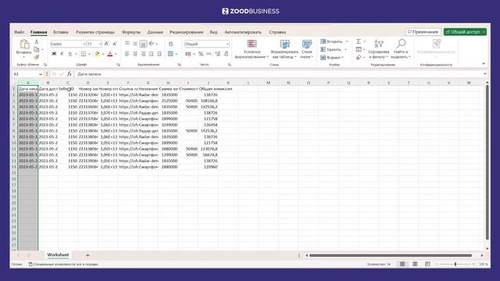The width and height of the screenshot is (500, 281).
Task: Switch to the Формулы (Formulas) tab
Action: point(131,32)
